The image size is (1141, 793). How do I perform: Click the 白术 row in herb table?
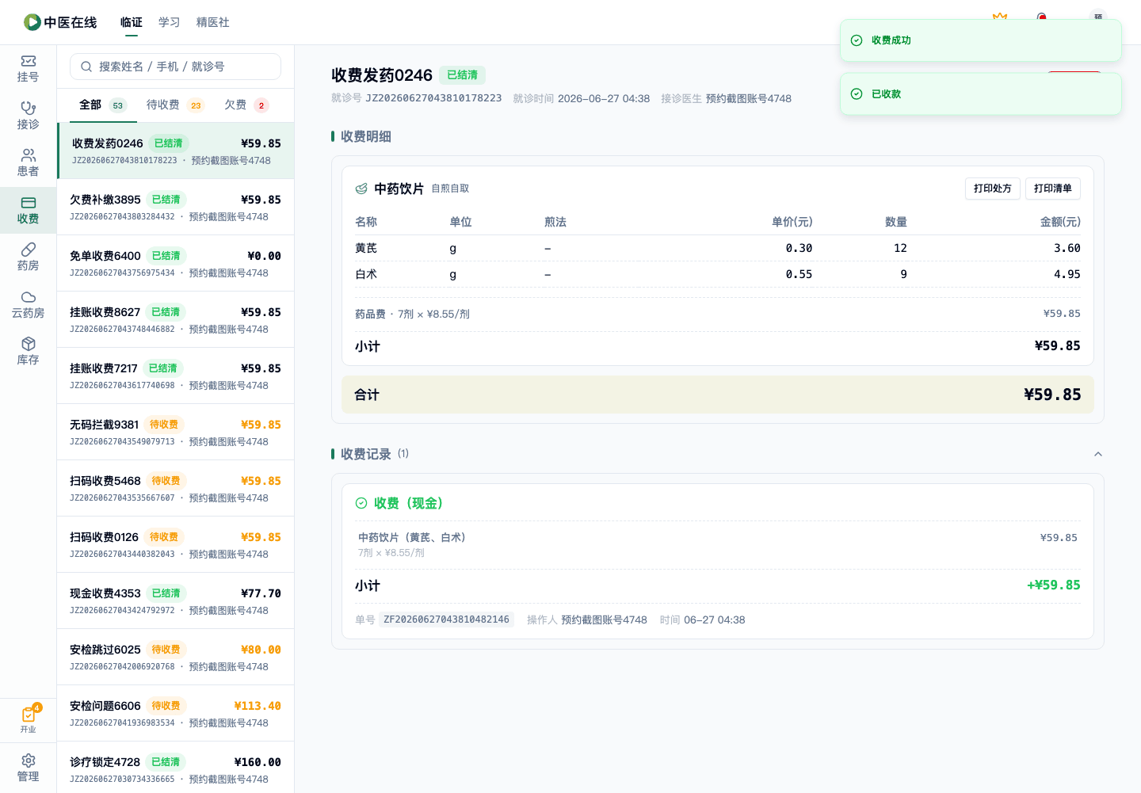point(718,274)
